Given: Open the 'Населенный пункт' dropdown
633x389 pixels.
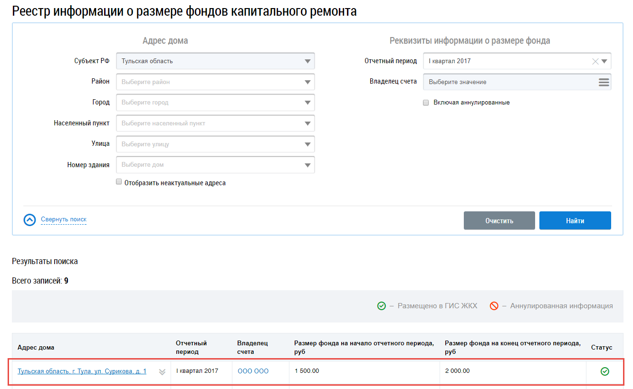Looking at the screenshot, I should (307, 123).
